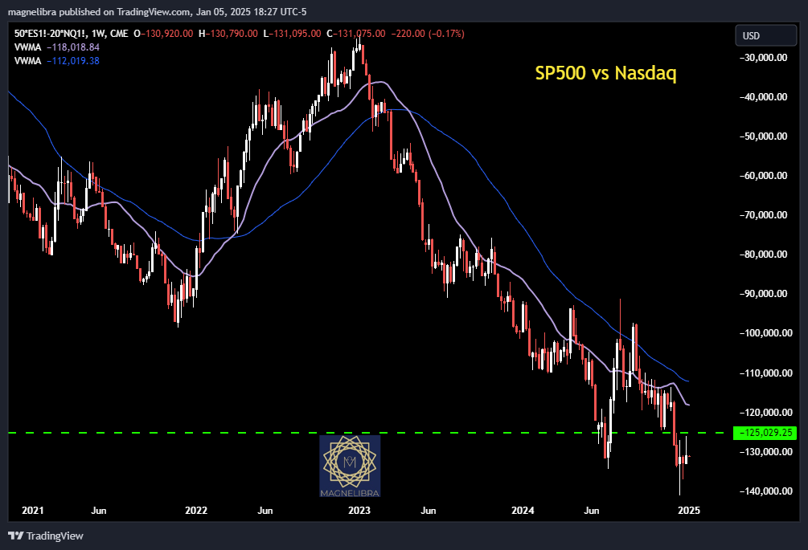Click the yellow 'SP500 vs Nasdaq' annotation
808x550 pixels.
[605, 72]
